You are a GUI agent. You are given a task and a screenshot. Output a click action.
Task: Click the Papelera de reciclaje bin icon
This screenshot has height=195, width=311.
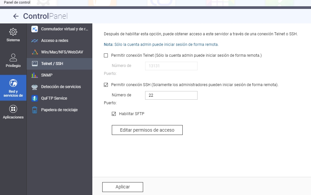click(35, 110)
